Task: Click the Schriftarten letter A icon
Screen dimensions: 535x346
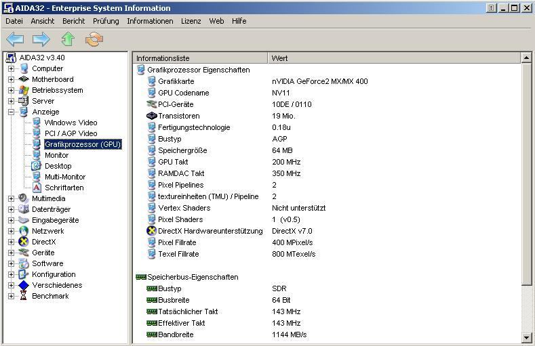Action: coord(37,188)
